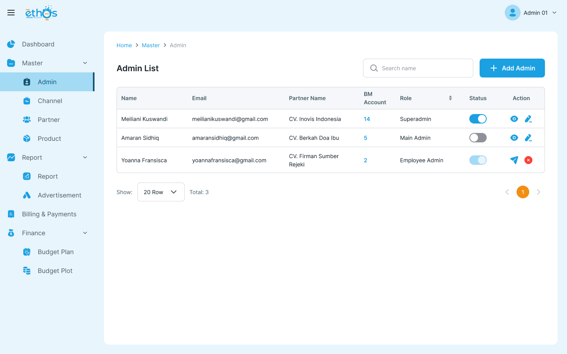Click CV. Berkah Doa Ibu partner name

[x=314, y=138]
